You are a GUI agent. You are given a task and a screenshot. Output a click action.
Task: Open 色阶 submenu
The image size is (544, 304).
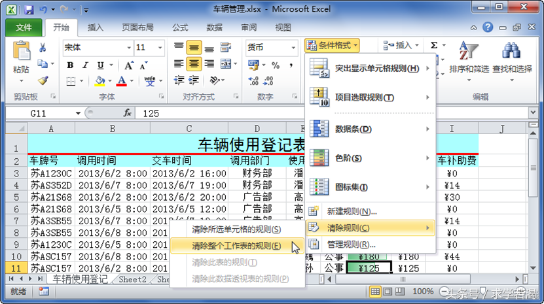point(370,158)
